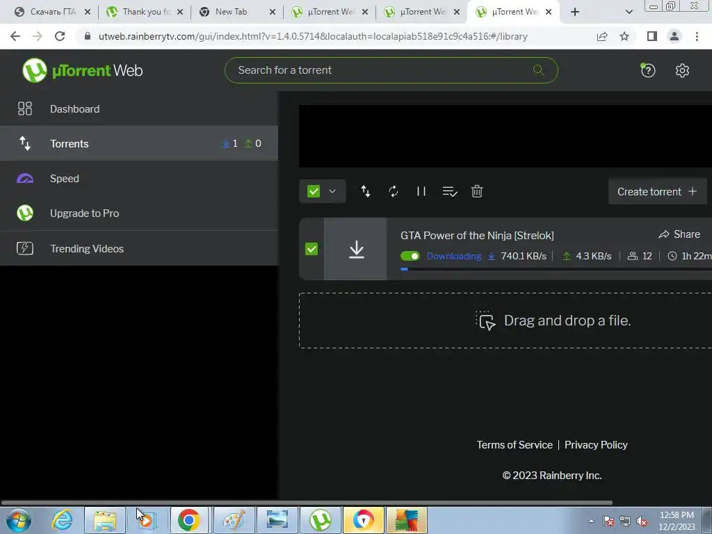Click the muted volume tray icon
Screen dimensions: 712x534
click(642, 521)
